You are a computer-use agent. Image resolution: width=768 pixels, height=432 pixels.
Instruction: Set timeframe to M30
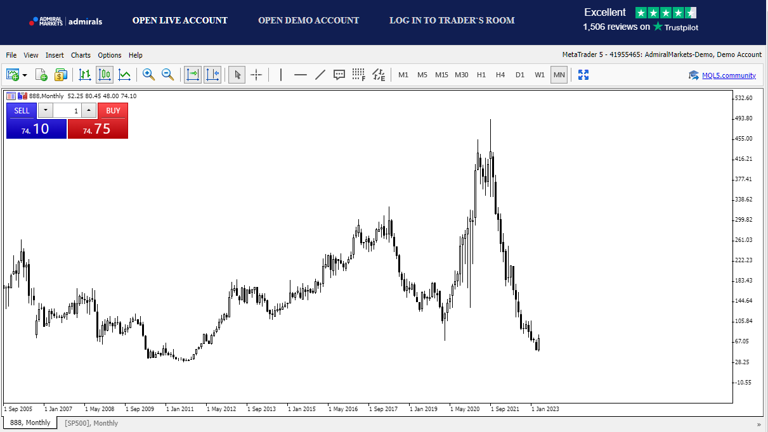pos(462,75)
